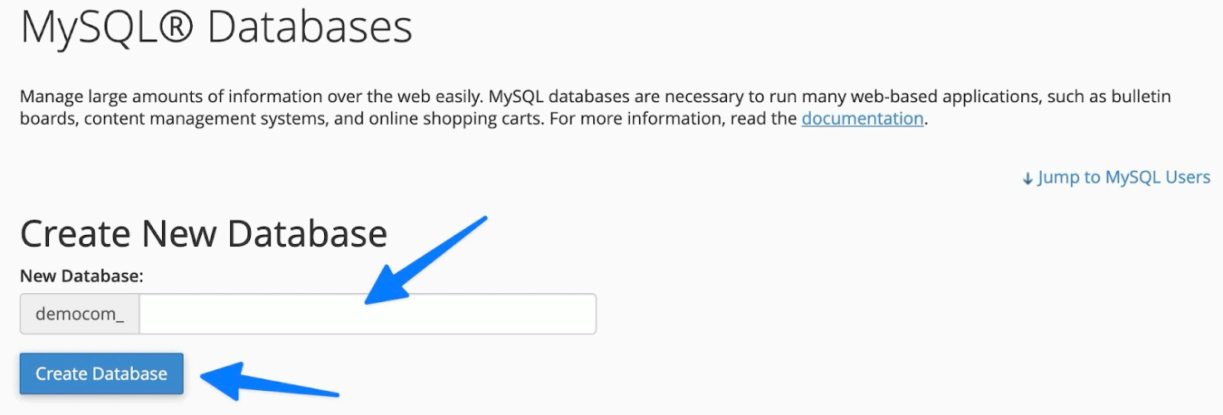The width and height of the screenshot is (1223, 415).
Task: Click the "such as bulletin" text
Action: pyautogui.click(x=1108, y=96)
